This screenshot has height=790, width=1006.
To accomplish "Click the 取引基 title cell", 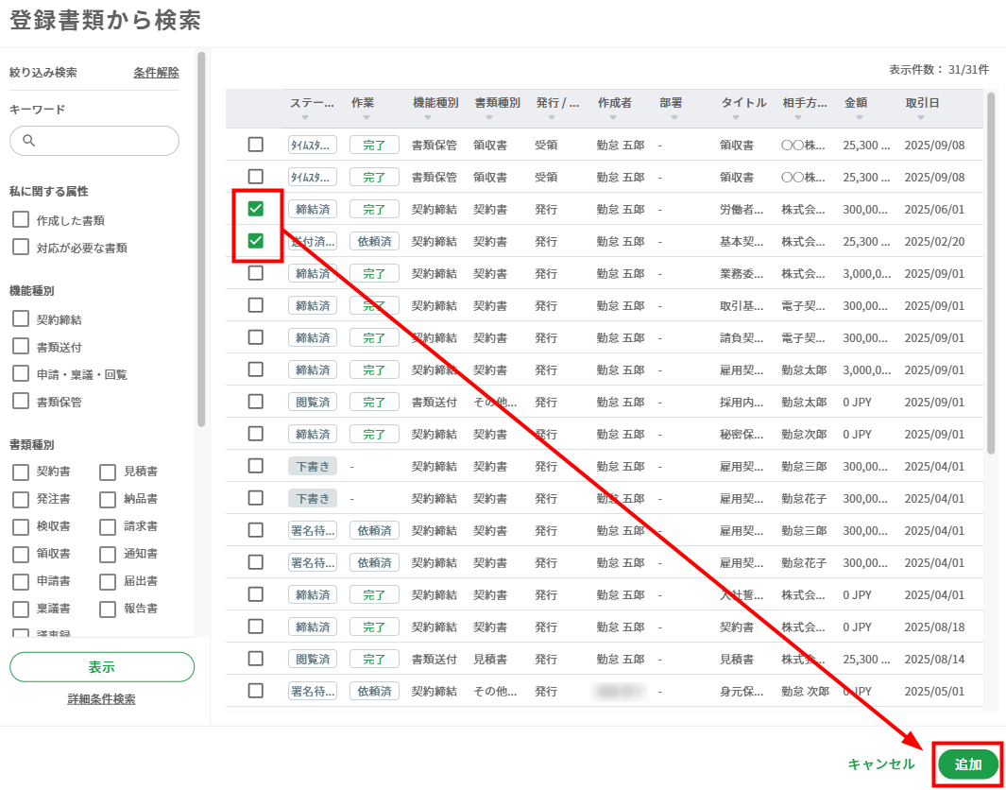I will (742, 305).
